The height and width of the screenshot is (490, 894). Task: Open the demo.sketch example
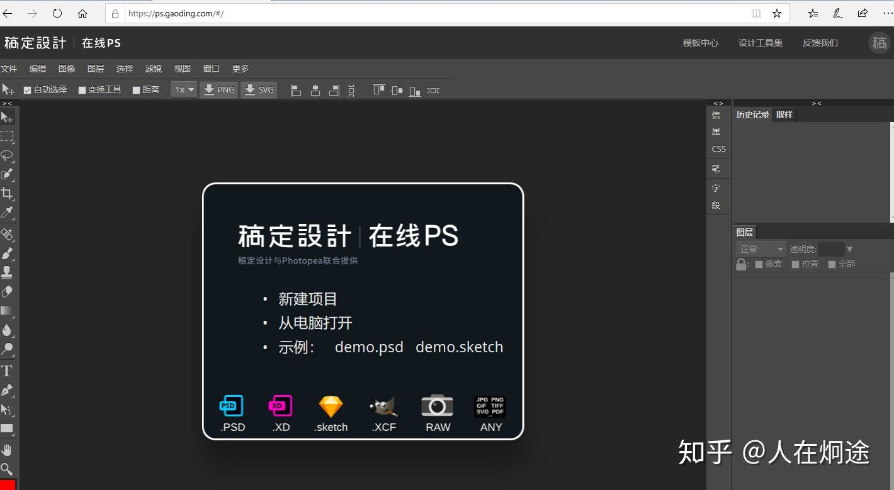[x=460, y=347]
